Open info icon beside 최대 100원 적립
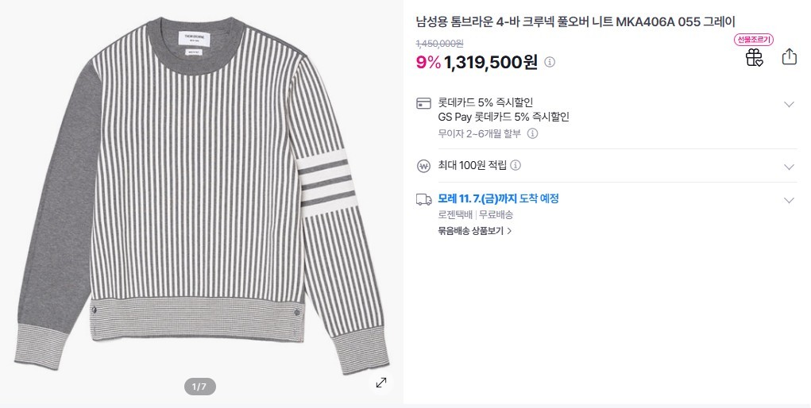The height and width of the screenshot is (408, 811). (x=516, y=165)
